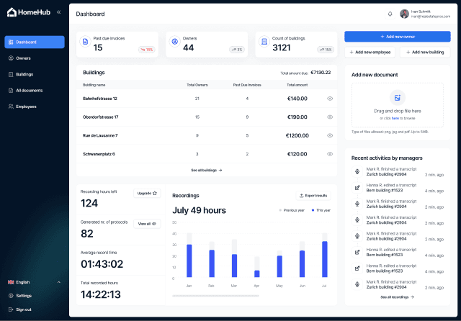461x321 pixels.
Task: Toggle This year legend item
Action: tap(321, 210)
